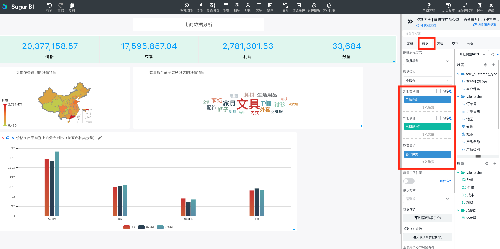The height and width of the screenshot is (249, 500).
Task: Click the copy (复制) icon
Action: 72,5
